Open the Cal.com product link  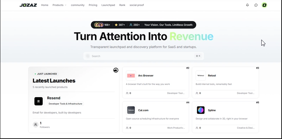tap(143, 110)
